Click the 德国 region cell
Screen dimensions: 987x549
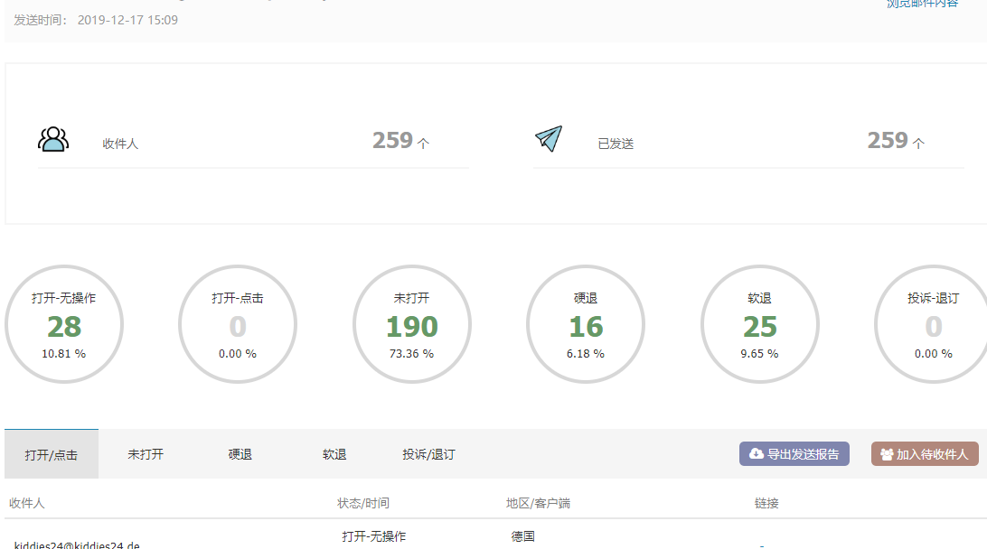[x=523, y=536]
